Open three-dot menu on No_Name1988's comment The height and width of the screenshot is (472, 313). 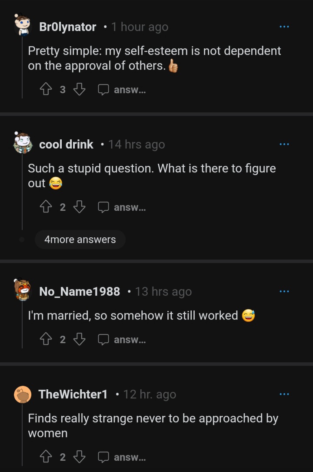(284, 291)
